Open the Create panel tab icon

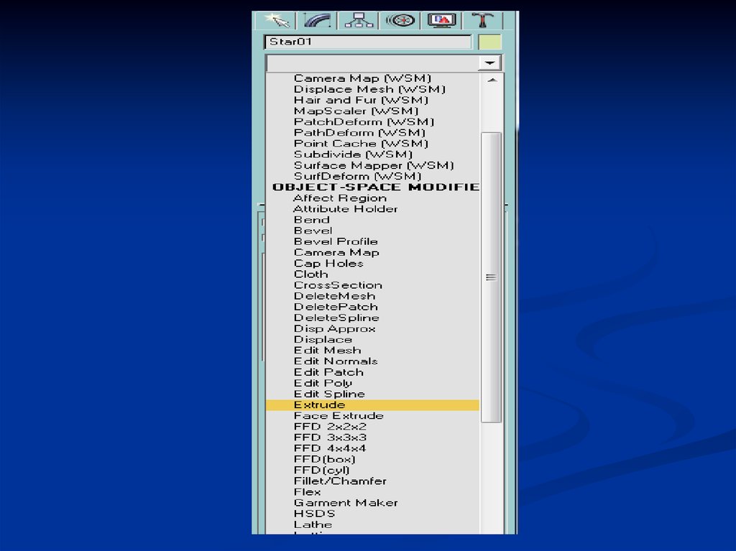(276, 20)
